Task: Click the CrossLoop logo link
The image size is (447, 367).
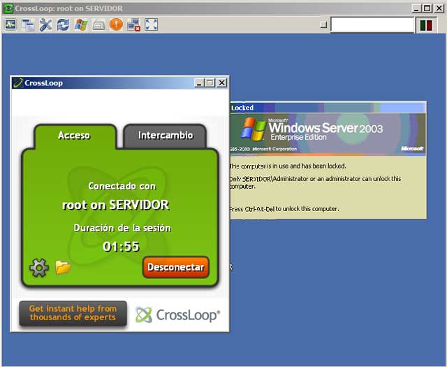Action: click(x=177, y=315)
